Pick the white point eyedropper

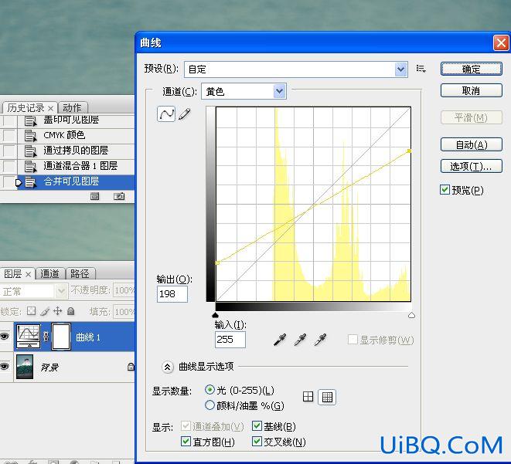click(320, 340)
